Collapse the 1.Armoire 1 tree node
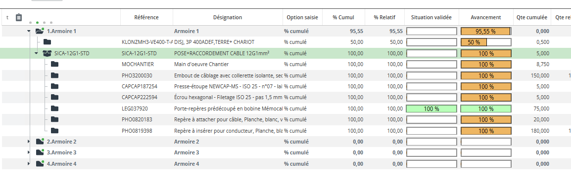Screen dimensions: 571x183 [29, 31]
